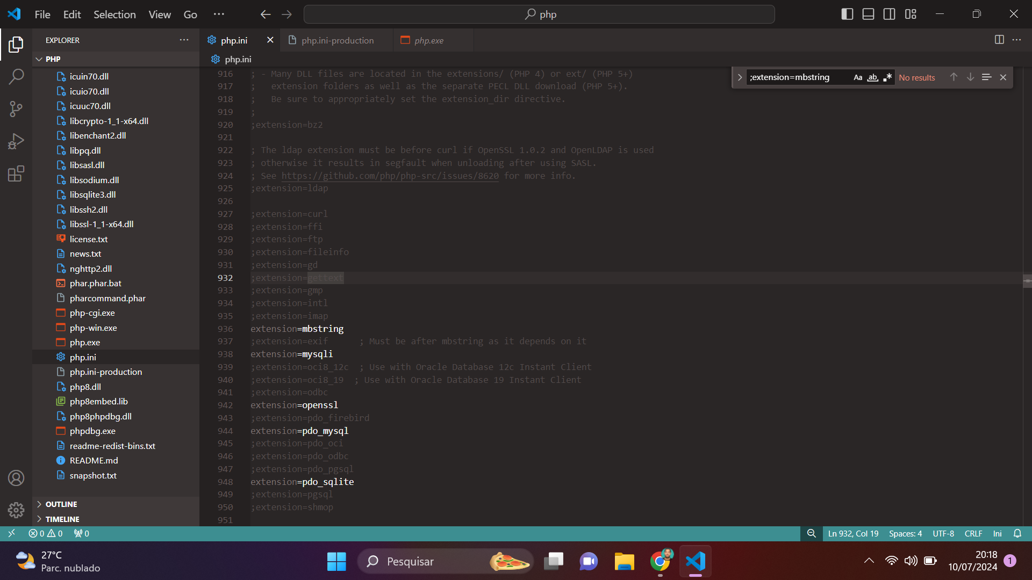Show errors and warnings count in status bar
Screen dimensions: 1032x580
pos(46,534)
